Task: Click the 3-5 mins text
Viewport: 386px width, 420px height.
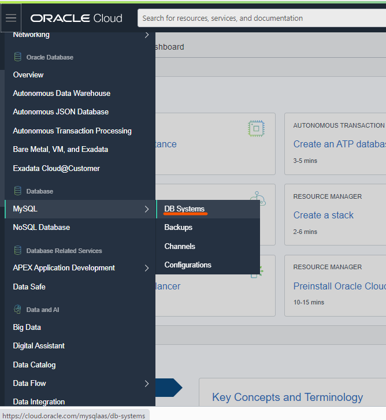Action: (305, 161)
